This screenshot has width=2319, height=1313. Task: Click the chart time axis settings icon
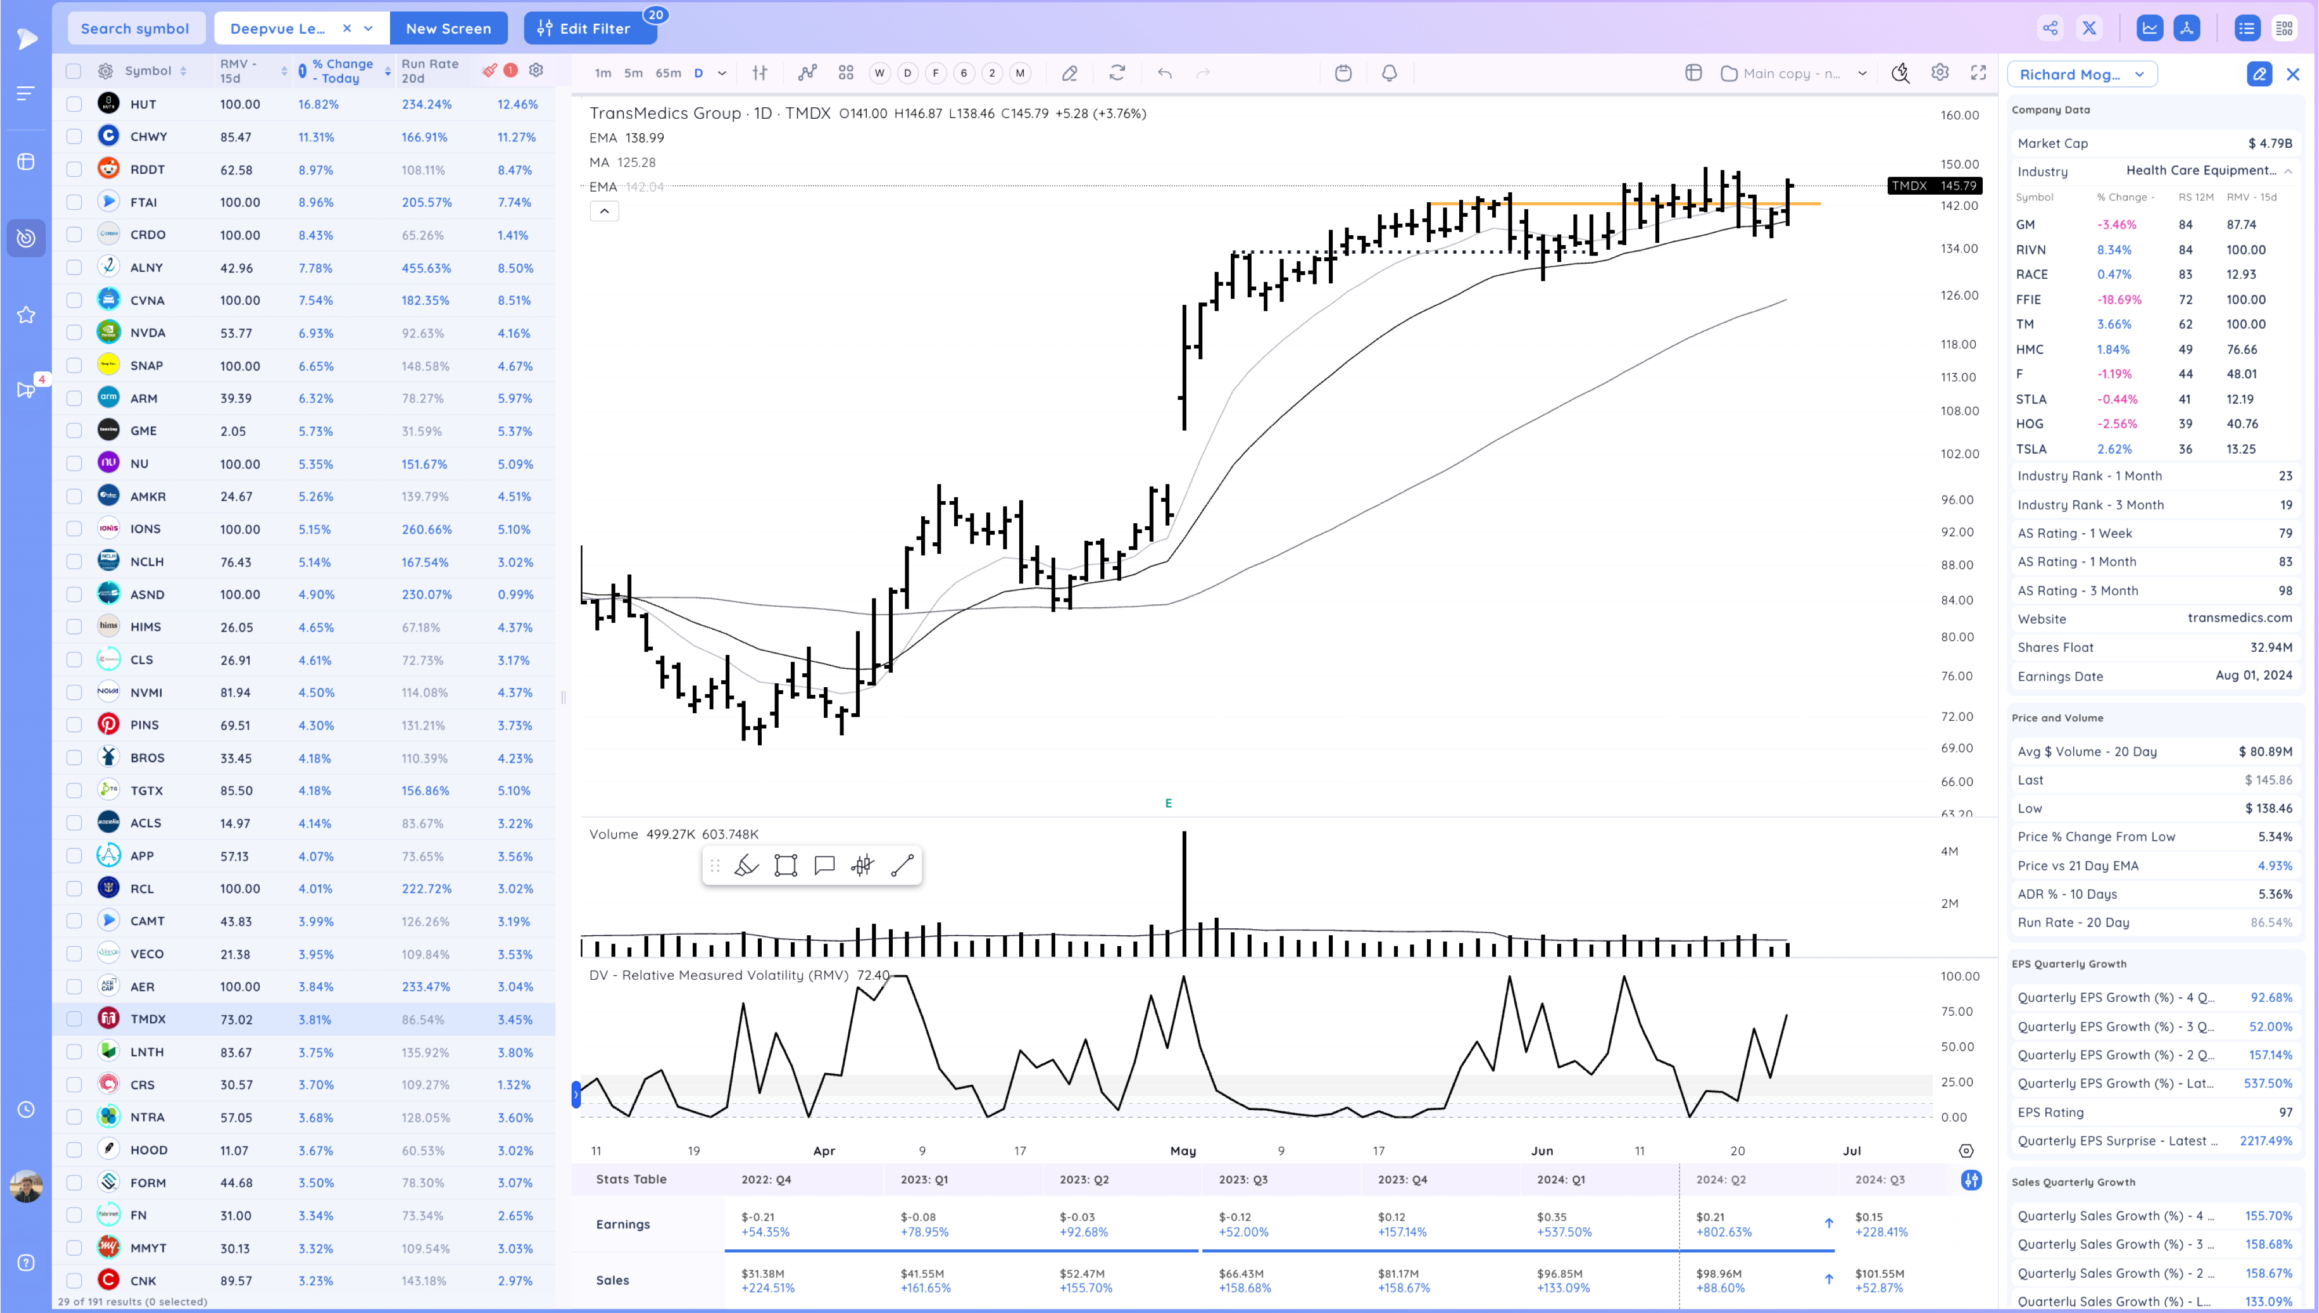pyautogui.click(x=1967, y=1151)
